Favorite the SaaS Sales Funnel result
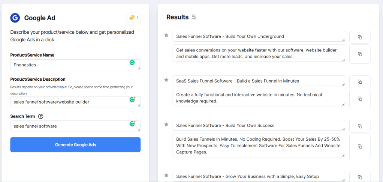383x182 pixels. click(166, 80)
